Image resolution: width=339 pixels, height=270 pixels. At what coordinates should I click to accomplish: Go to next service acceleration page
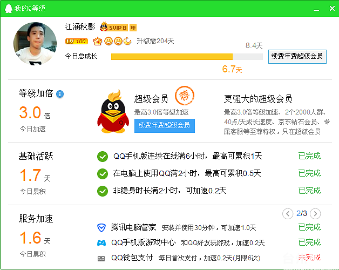click(315, 214)
